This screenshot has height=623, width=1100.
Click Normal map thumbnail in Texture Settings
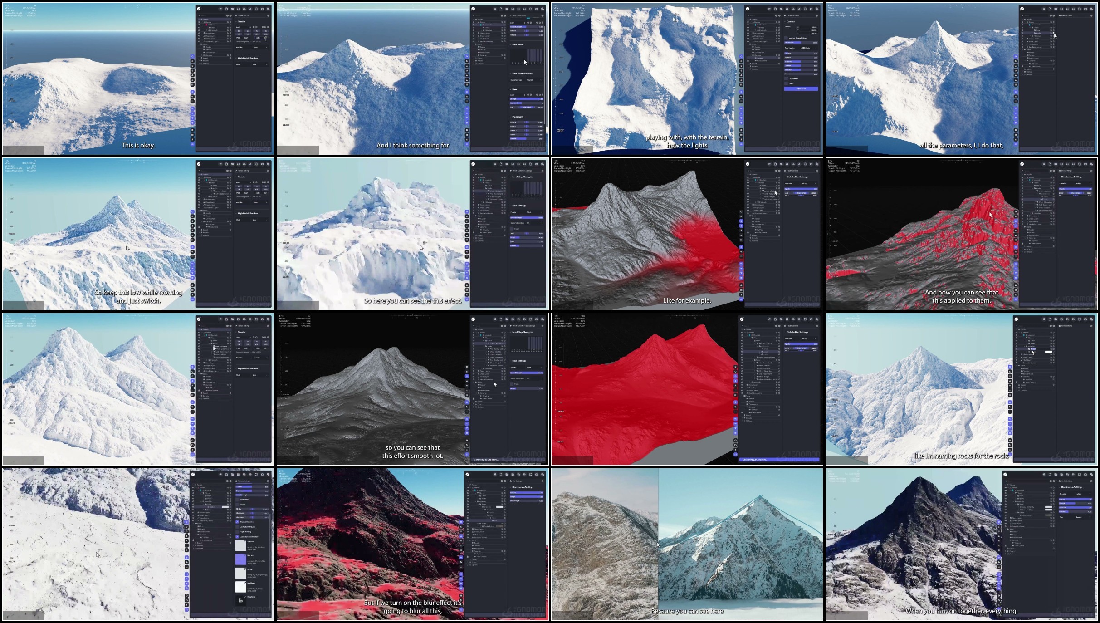(x=241, y=559)
